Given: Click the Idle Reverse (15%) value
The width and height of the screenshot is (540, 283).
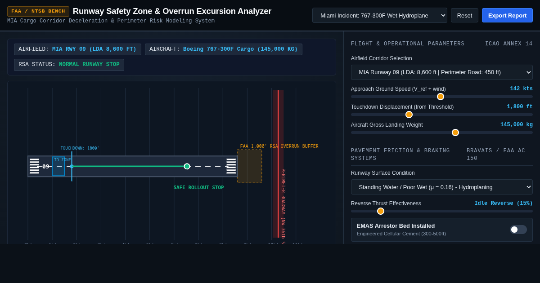Looking at the screenshot, I should tap(504, 203).
